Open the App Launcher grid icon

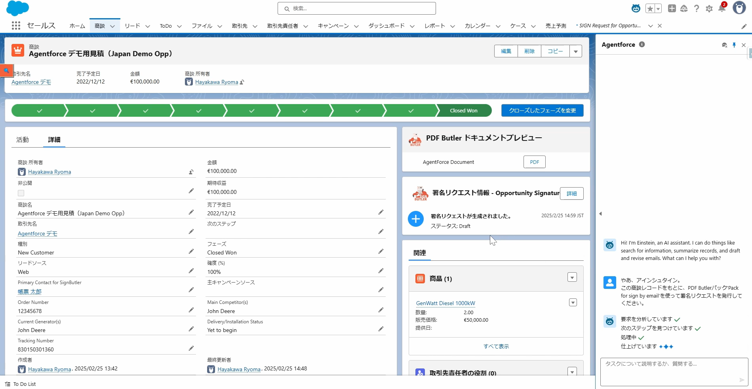16,26
